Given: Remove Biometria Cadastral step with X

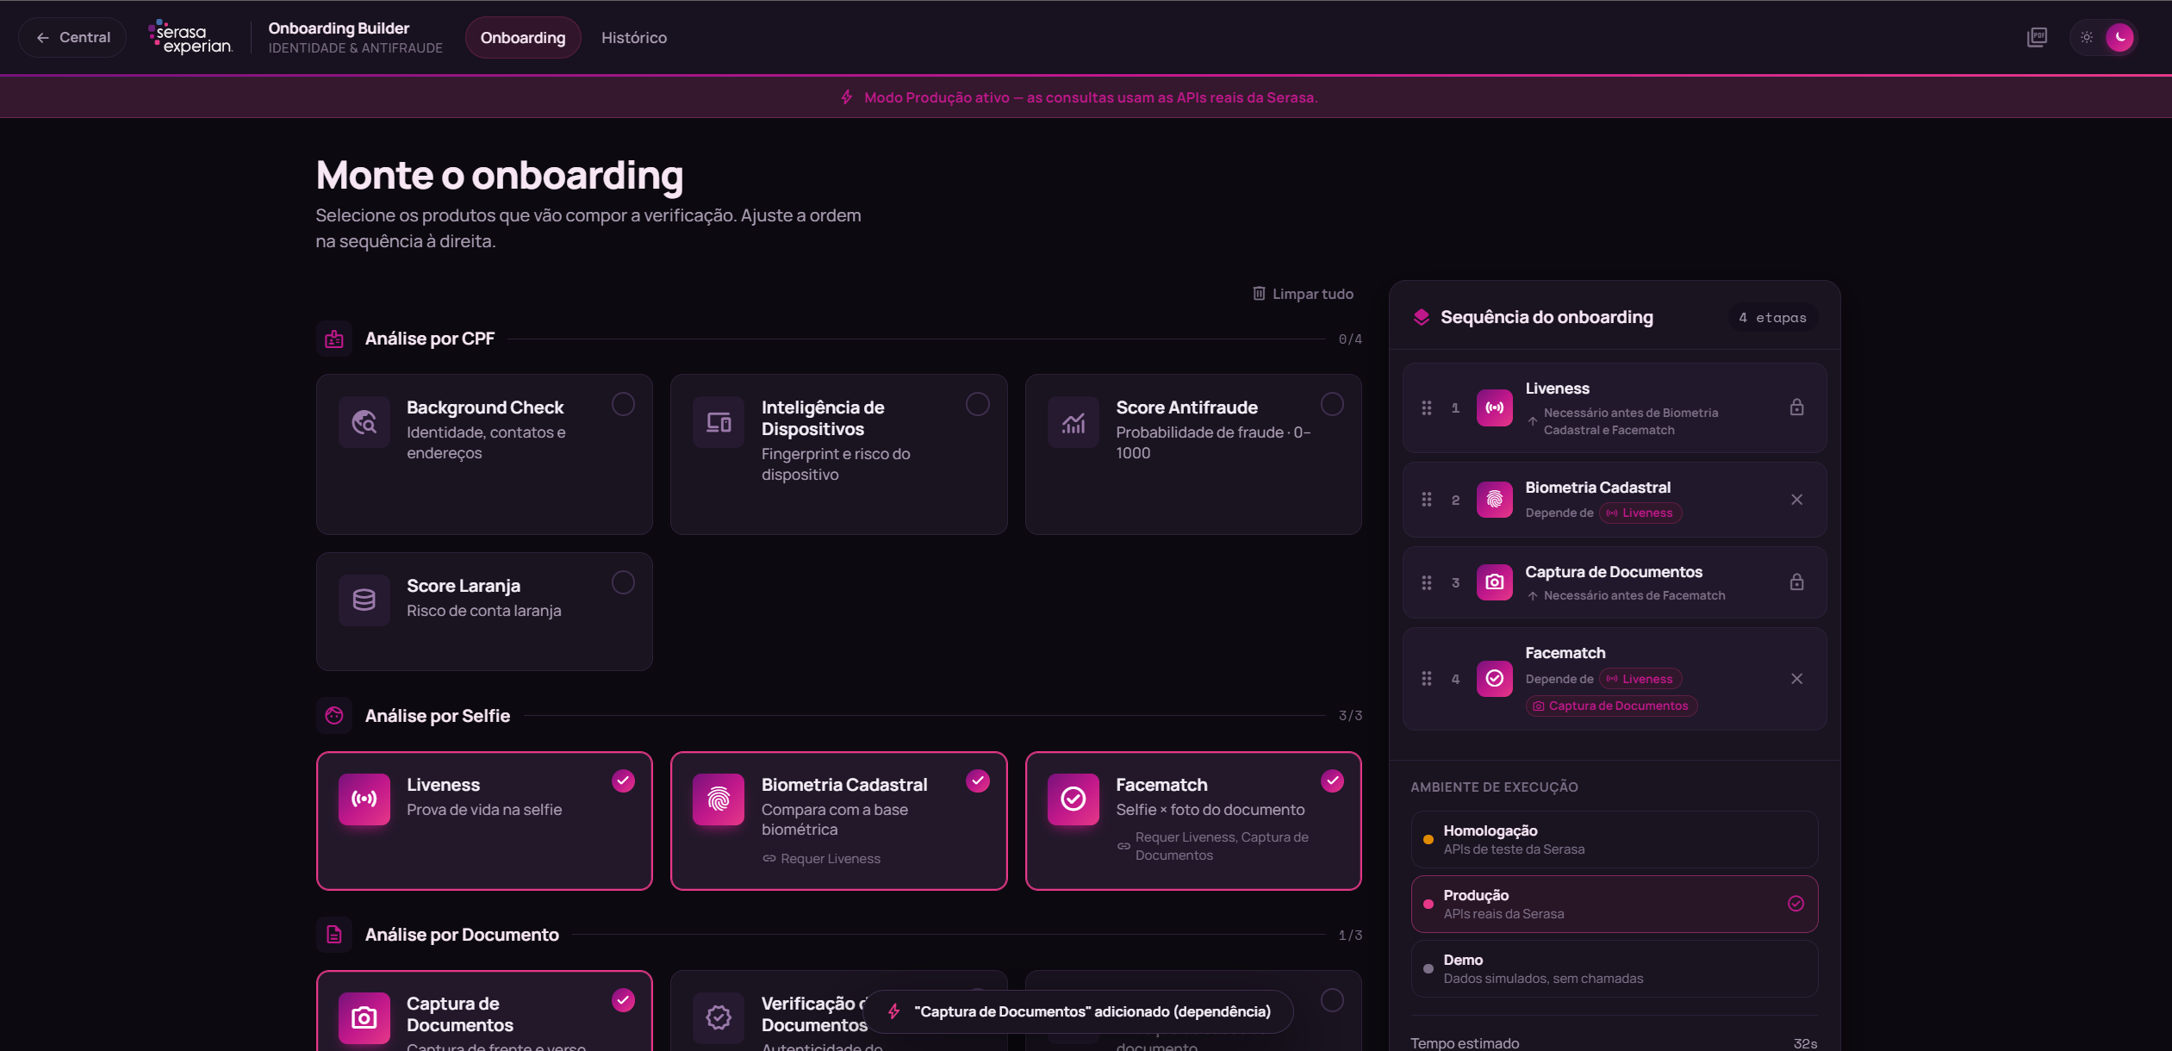Looking at the screenshot, I should point(1796,500).
